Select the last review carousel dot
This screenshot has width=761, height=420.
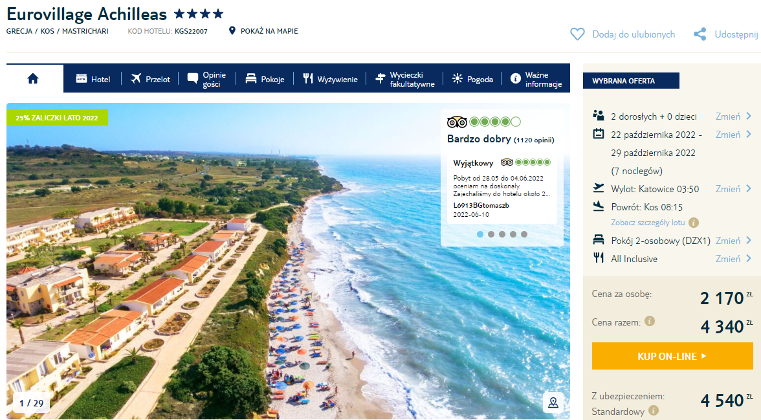524,234
